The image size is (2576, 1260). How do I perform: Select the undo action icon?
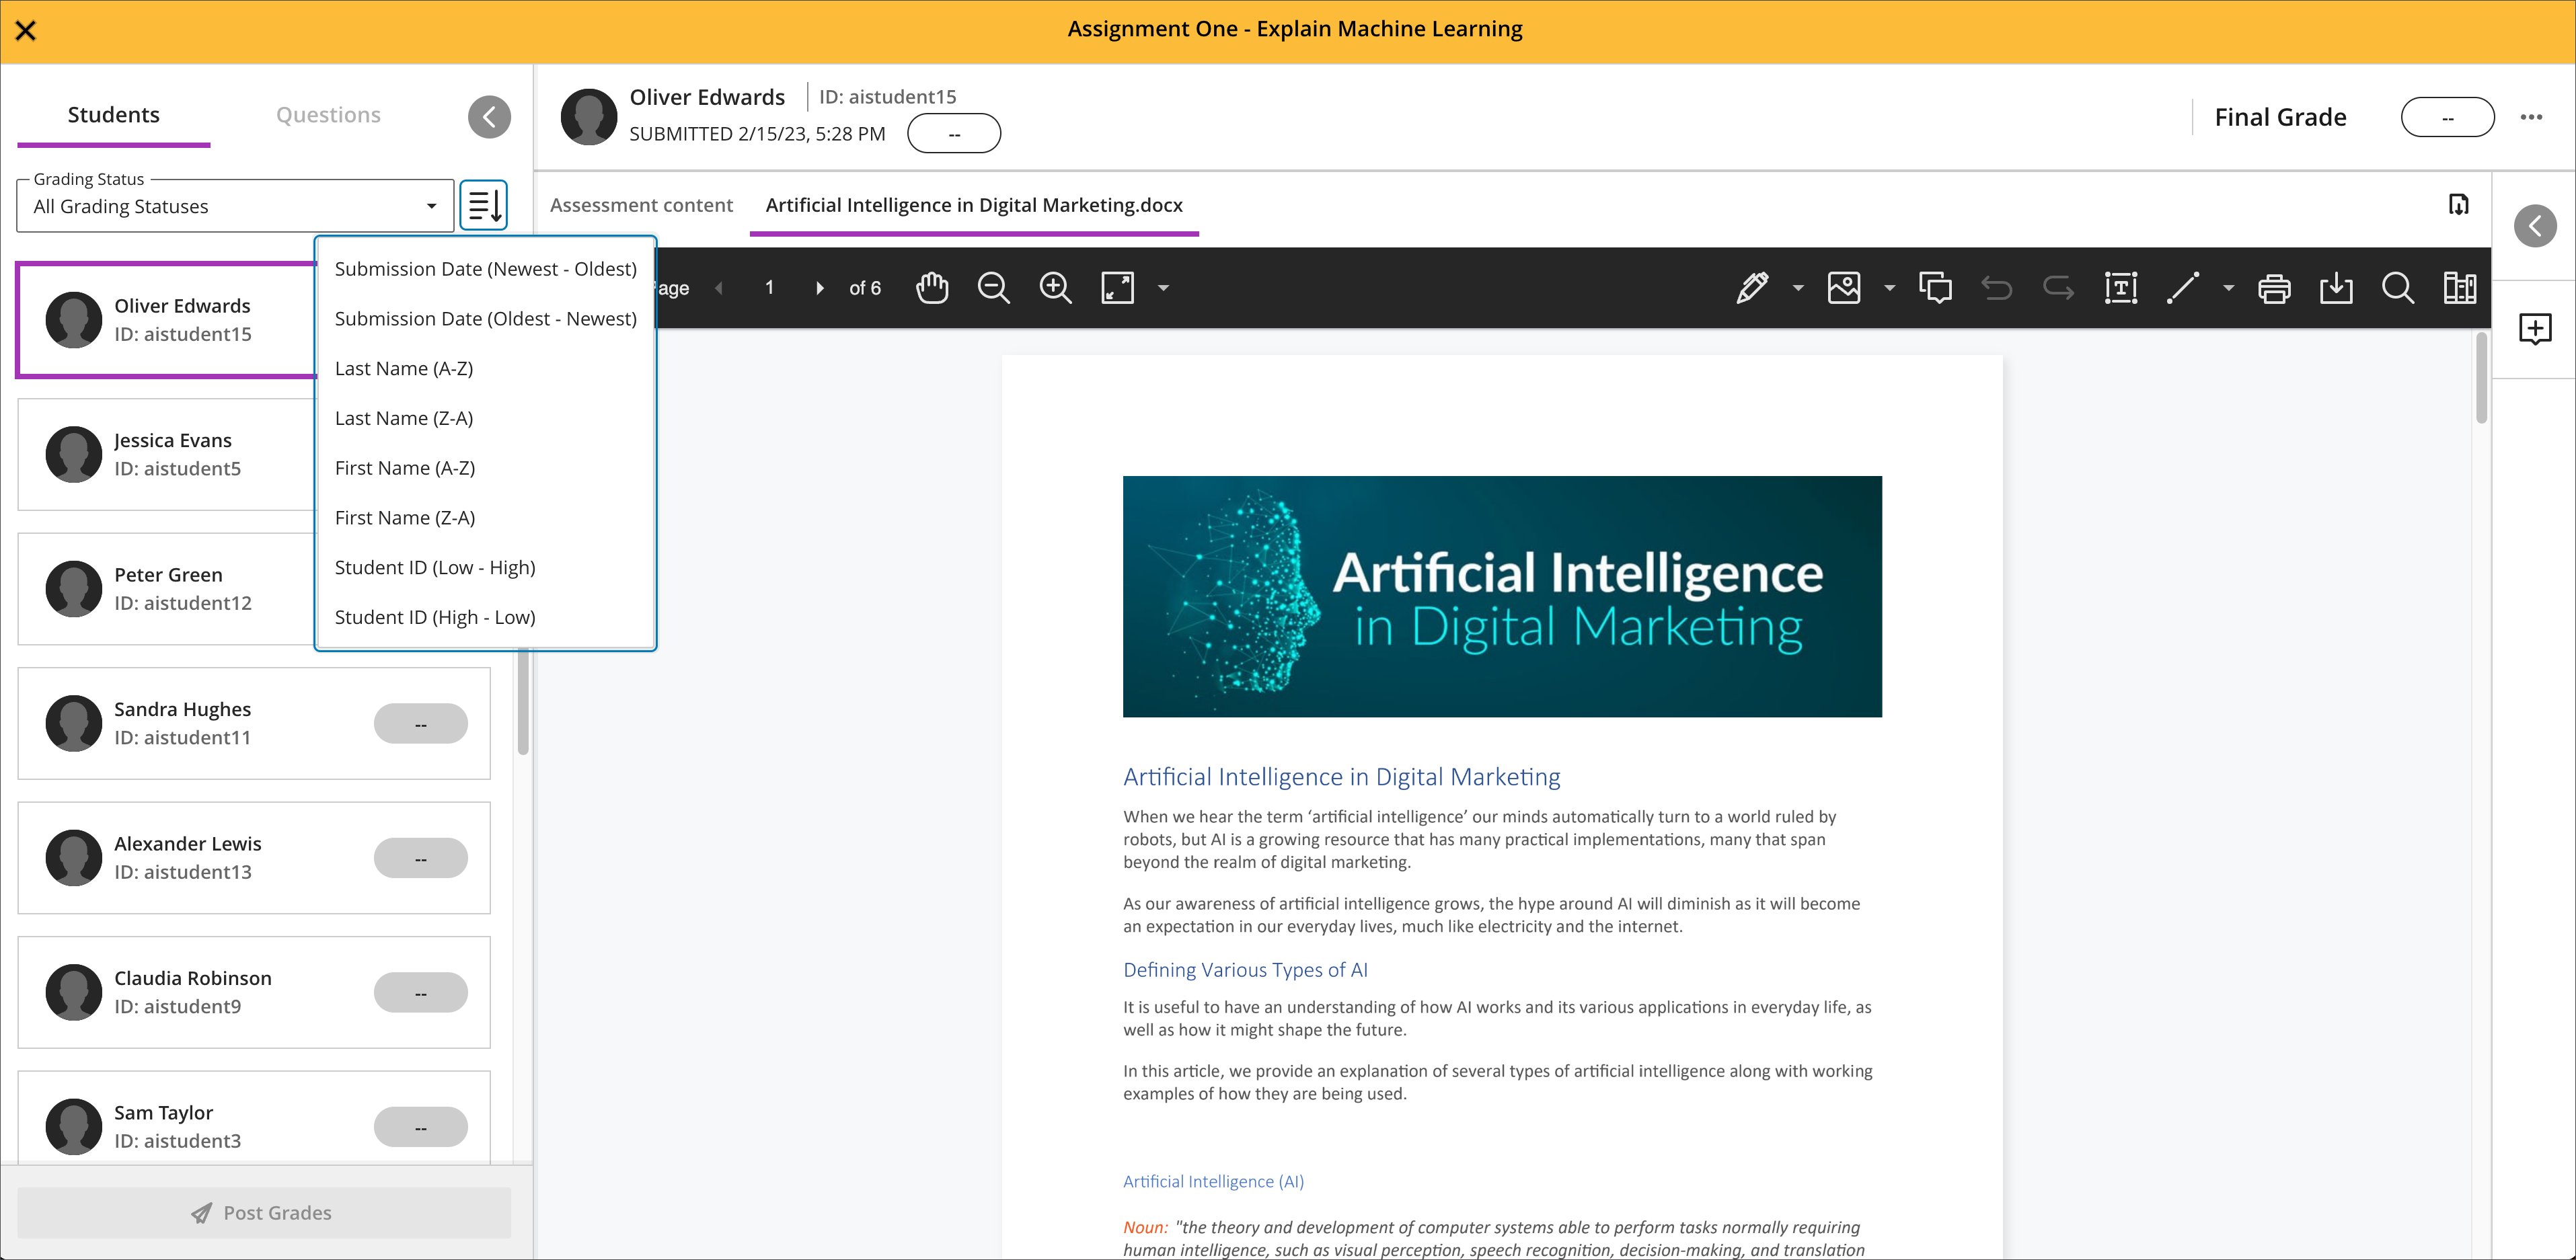1996,289
